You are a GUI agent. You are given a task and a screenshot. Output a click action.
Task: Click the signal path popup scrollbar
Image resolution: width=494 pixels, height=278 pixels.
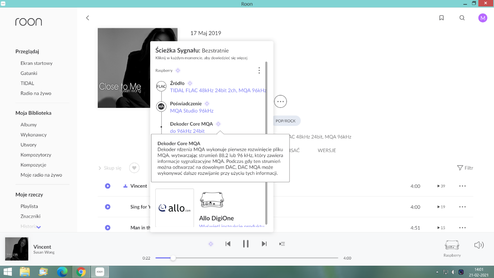coord(266,143)
